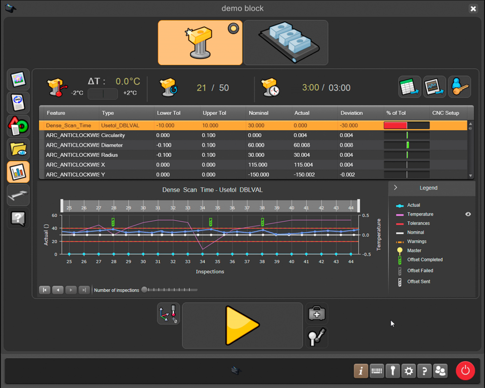Click the probe calibration icon
The height and width of the screenshot is (388, 485).
[317, 337]
